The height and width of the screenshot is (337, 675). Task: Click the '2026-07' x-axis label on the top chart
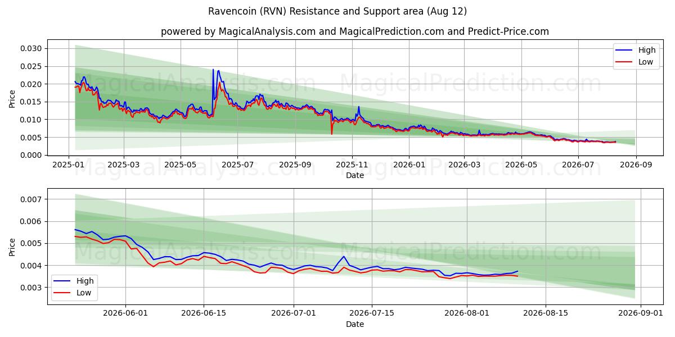(577, 166)
